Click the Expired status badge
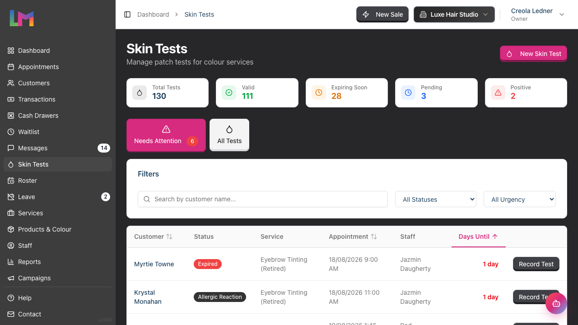Image resolution: width=578 pixels, height=325 pixels. click(x=208, y=264)
